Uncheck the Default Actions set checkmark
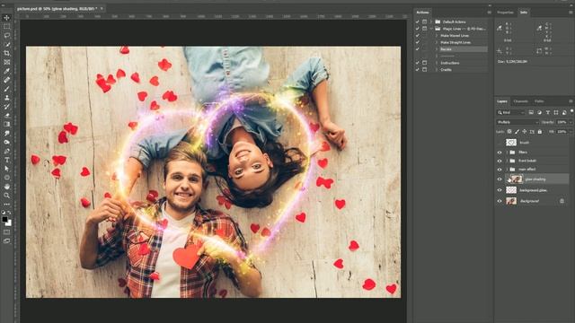Viewport: 575px width, 323px height. 417,22
